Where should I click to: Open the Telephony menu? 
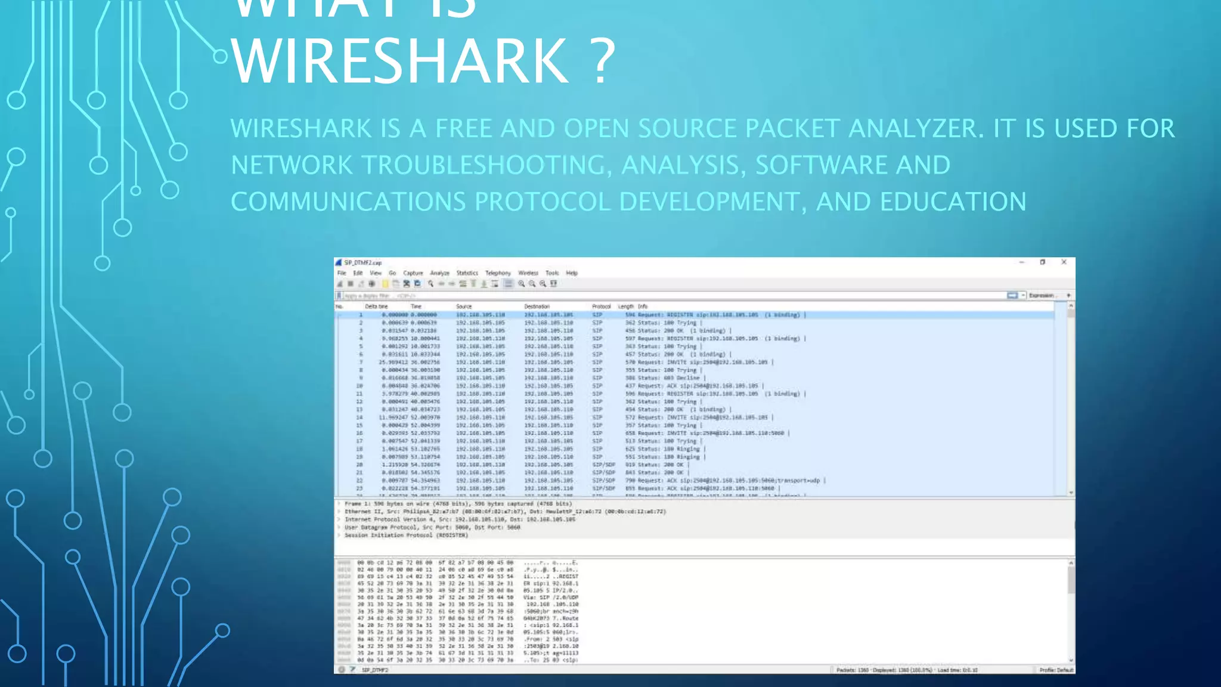pos(498,273)
